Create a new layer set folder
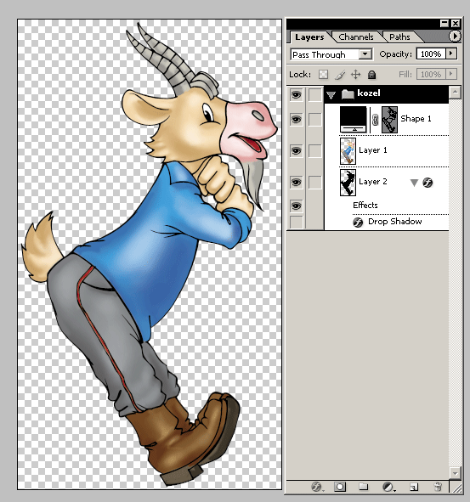The height and width of the screenshot is (502, 470). (363, 487)
